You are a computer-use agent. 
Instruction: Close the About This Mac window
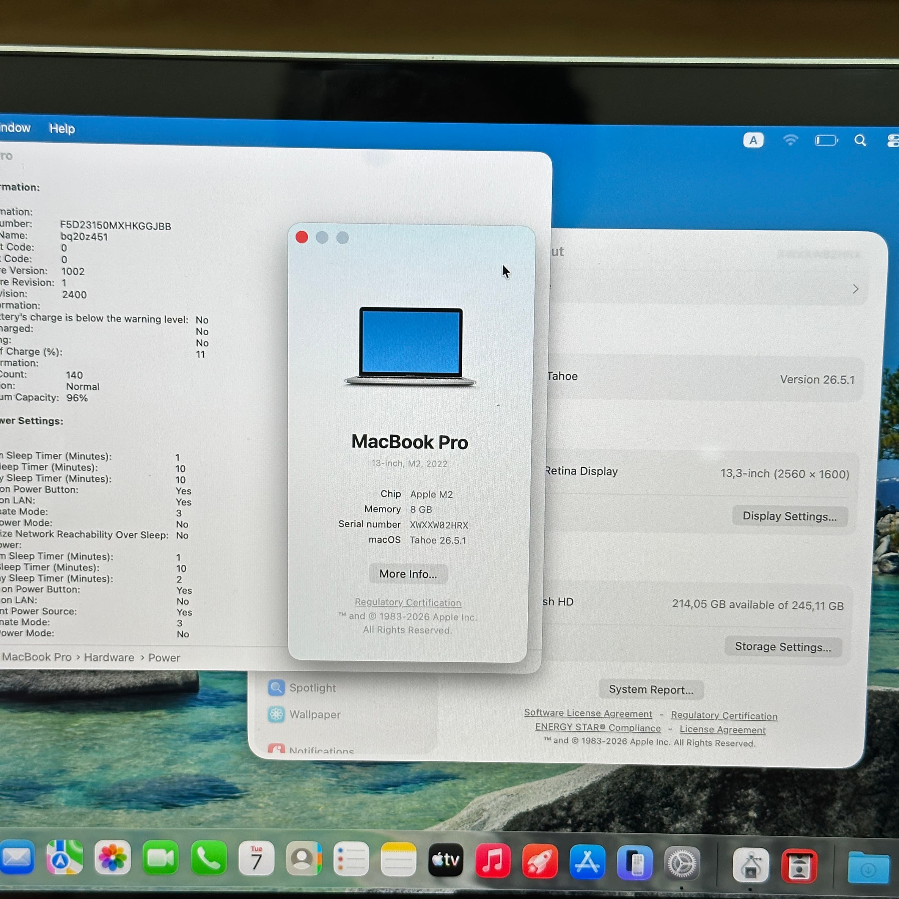pos(301,237)
